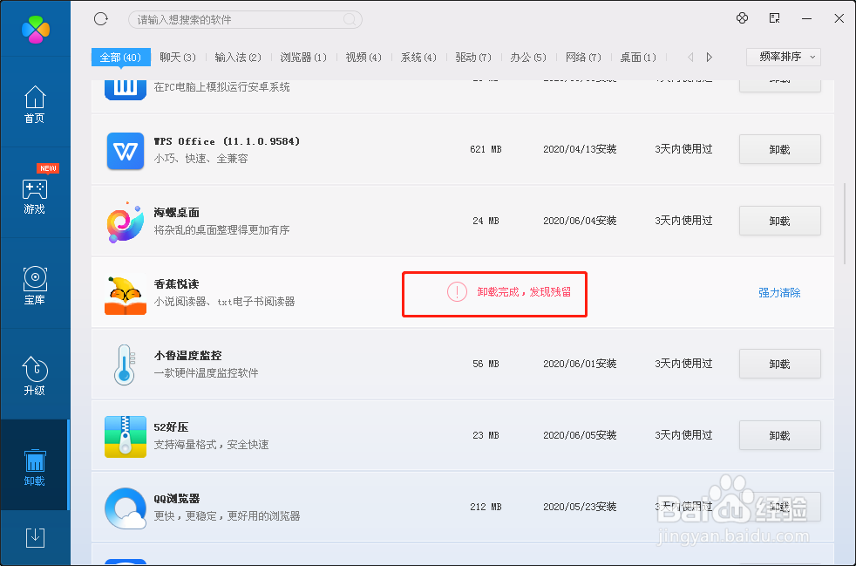This screenshot has width=856, height=566.
Task: Open the skin icon in title bar
Action: (x=742, y=18)
